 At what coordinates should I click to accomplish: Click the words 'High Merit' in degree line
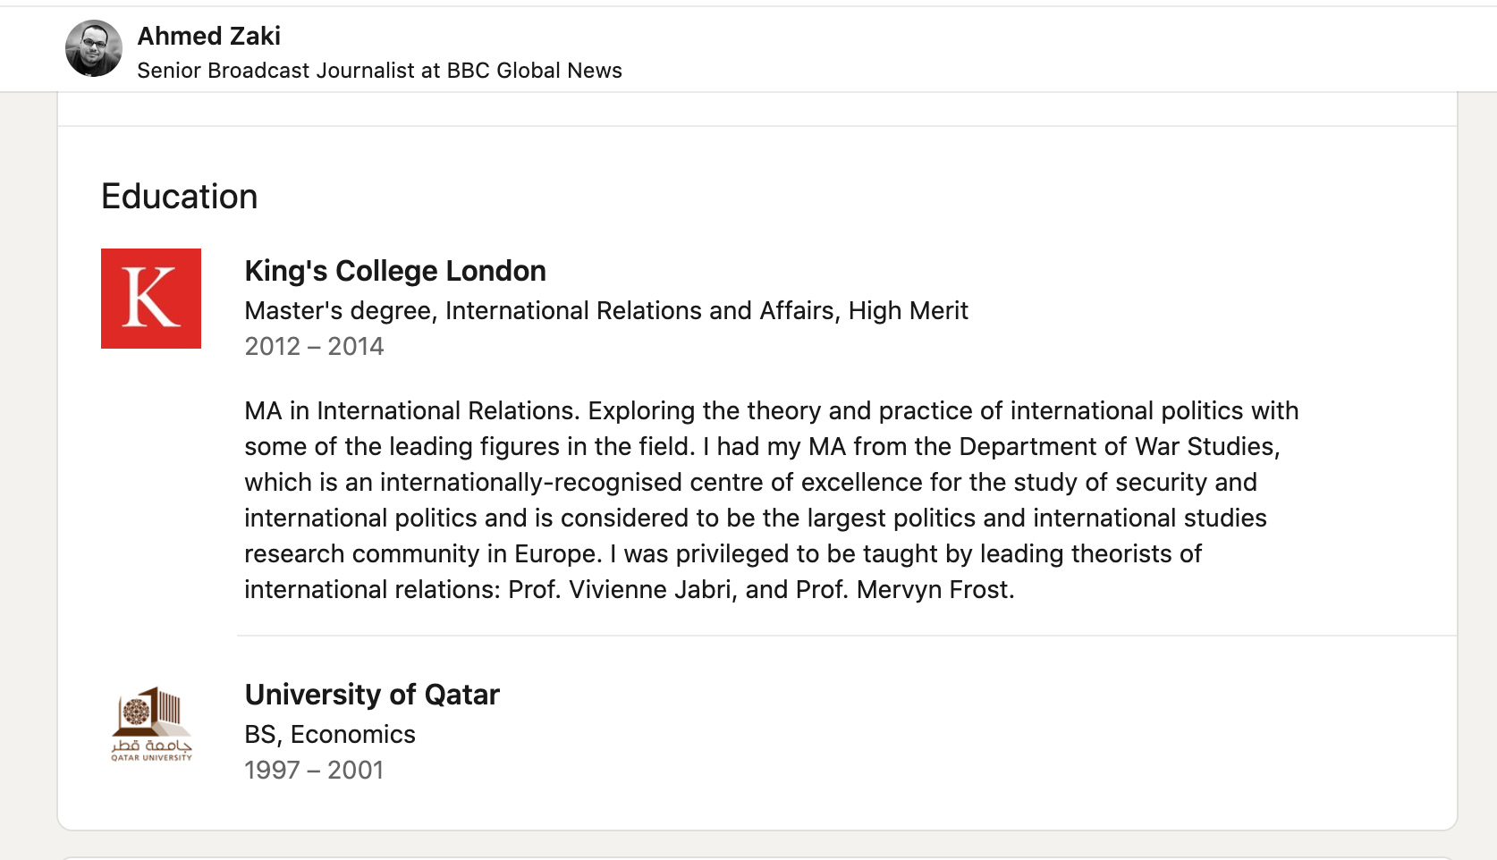click(908, 310)
